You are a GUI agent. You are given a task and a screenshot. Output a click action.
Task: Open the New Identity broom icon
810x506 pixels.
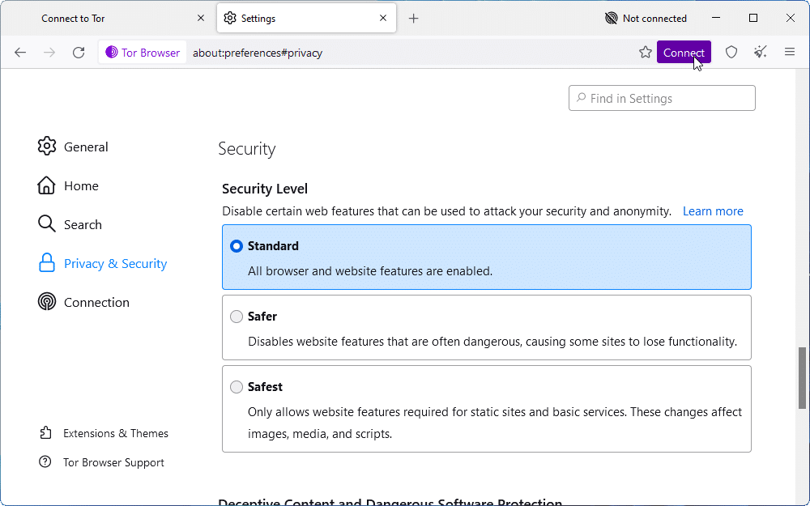760,51
